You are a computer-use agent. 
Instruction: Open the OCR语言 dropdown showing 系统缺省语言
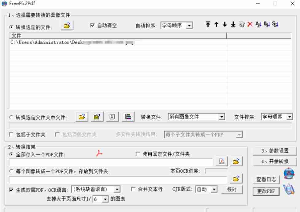[x=96, y=189]
